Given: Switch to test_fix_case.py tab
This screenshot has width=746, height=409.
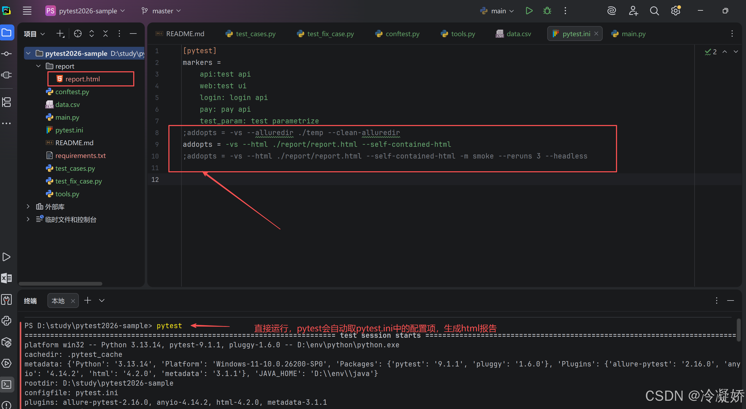Looking at the screenshot, I should pos(326,34).
